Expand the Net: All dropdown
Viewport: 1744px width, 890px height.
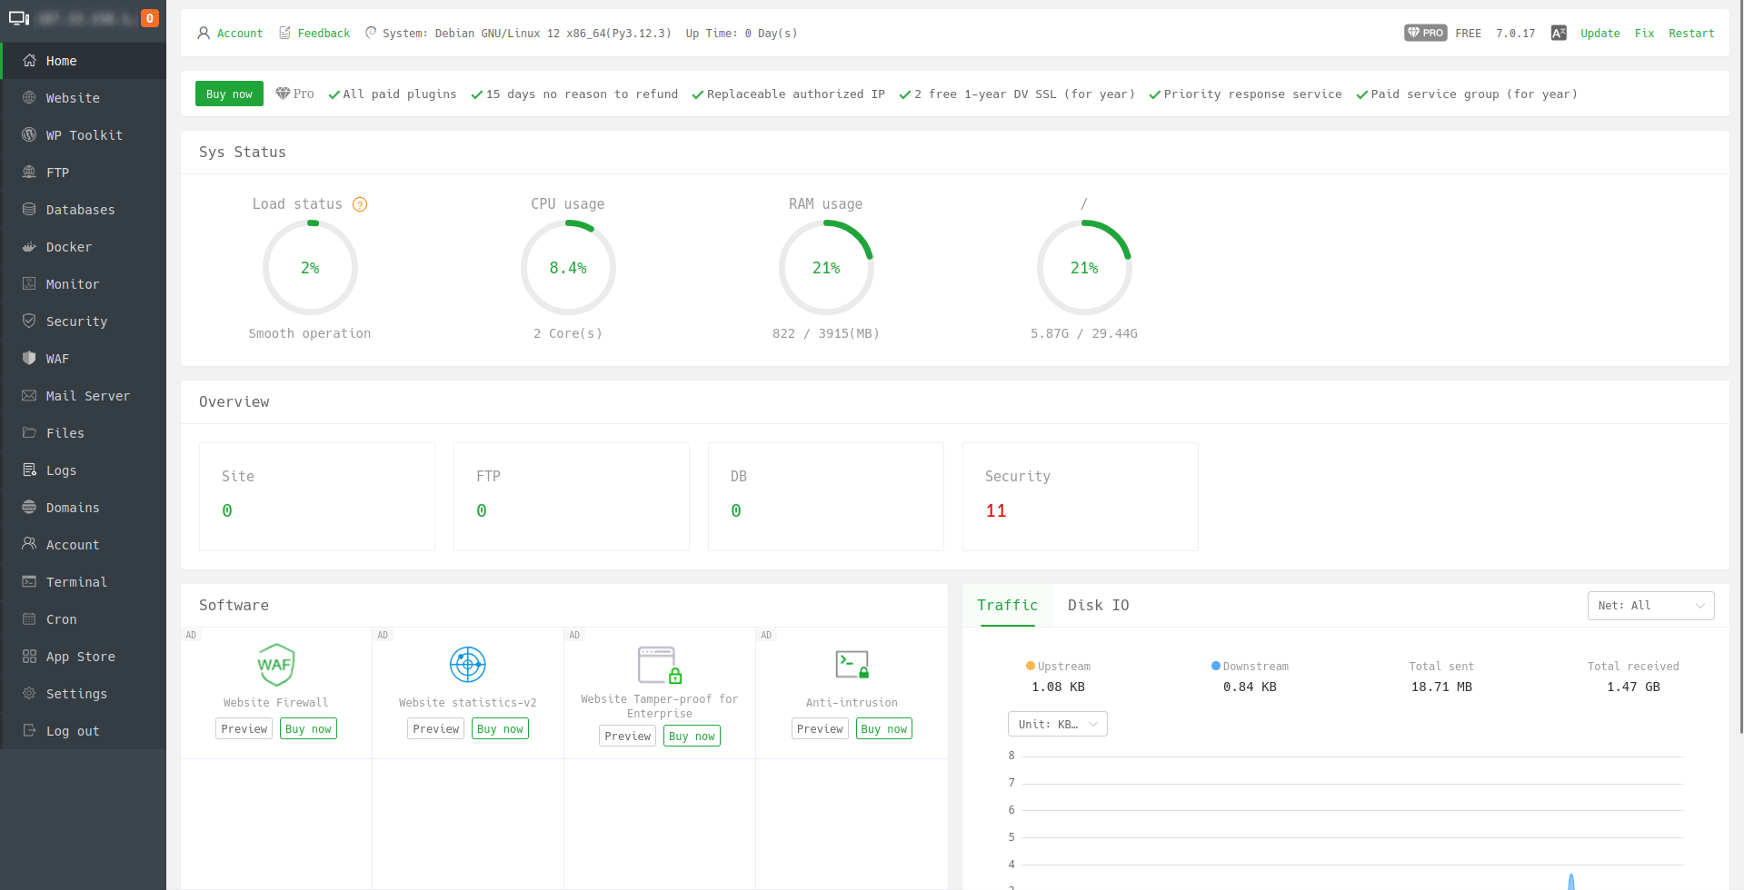1650,606
